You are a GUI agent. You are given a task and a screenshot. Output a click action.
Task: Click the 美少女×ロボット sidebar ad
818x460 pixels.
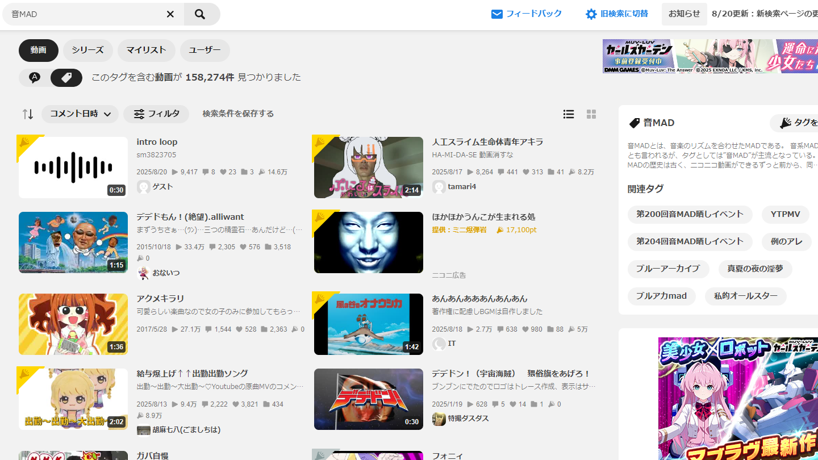738,399
